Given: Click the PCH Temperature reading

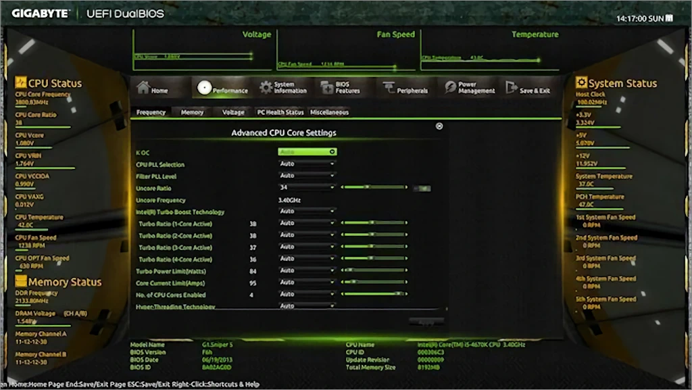Looking at the screenshot, I should [x=600, y=201].
